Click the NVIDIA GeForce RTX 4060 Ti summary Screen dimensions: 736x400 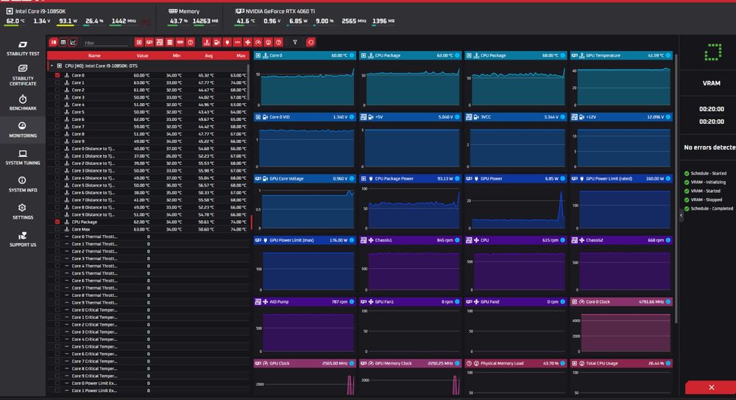pos(315,16)
